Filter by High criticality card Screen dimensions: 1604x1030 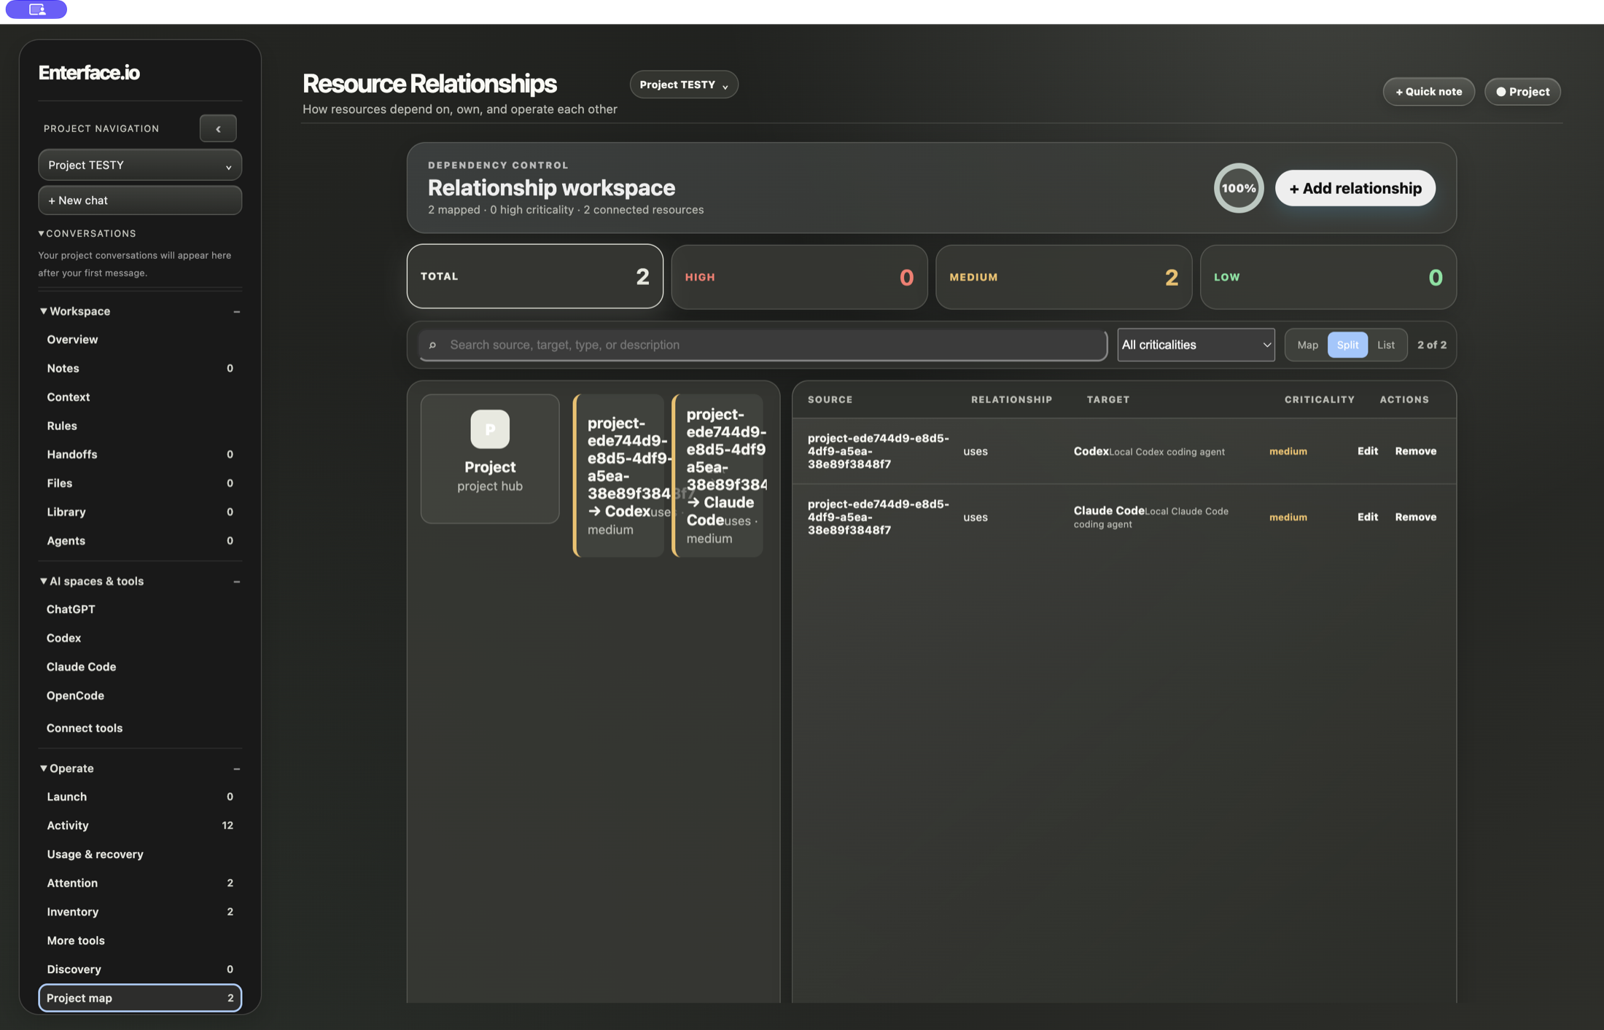pos(799,277)
